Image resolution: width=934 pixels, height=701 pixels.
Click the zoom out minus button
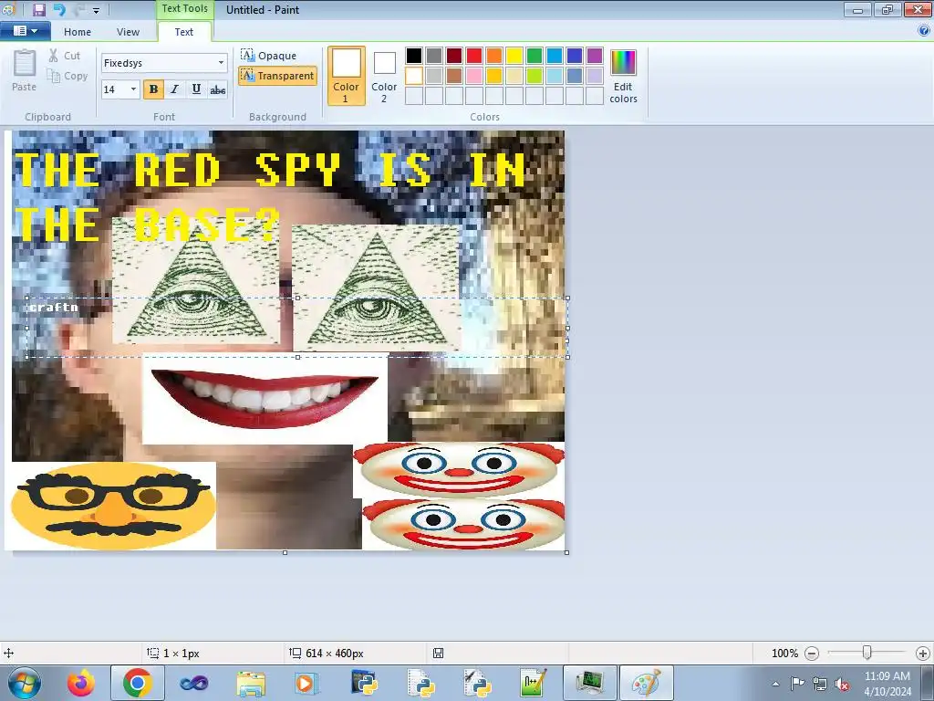tap(811, 654)
